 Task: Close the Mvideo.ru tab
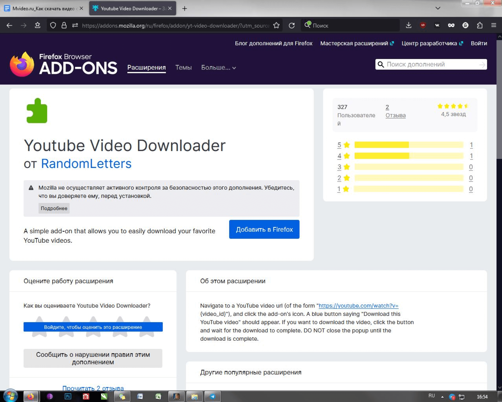coord(81,8)
